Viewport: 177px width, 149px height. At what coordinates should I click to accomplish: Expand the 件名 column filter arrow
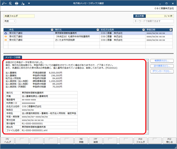(x=52, y=30)
